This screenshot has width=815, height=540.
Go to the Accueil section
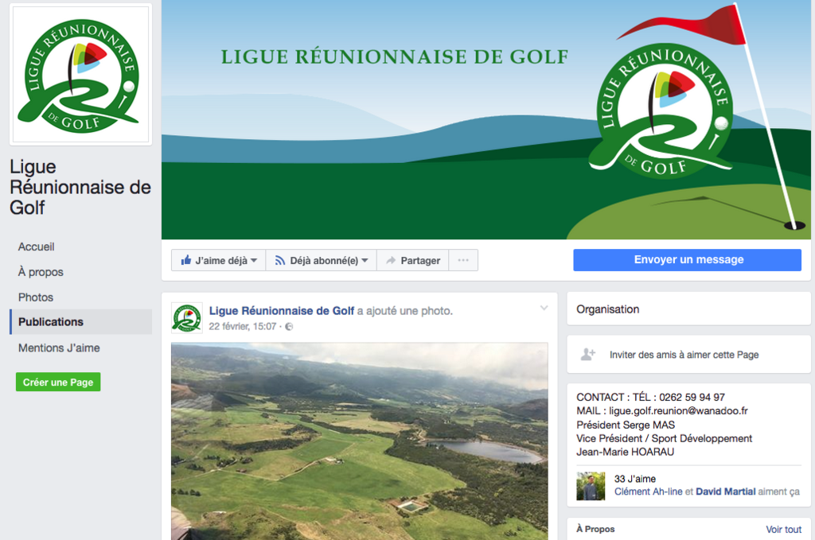point(37,247)
